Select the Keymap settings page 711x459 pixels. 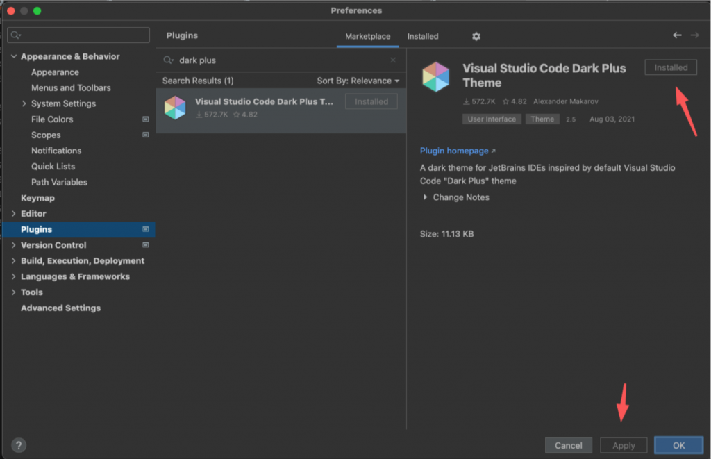pos(37,198)
